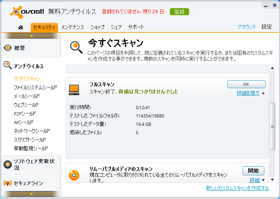Click the value 114354/19880
The height and width of the screenshot is (199, 280).
click(x=150, y=116)
